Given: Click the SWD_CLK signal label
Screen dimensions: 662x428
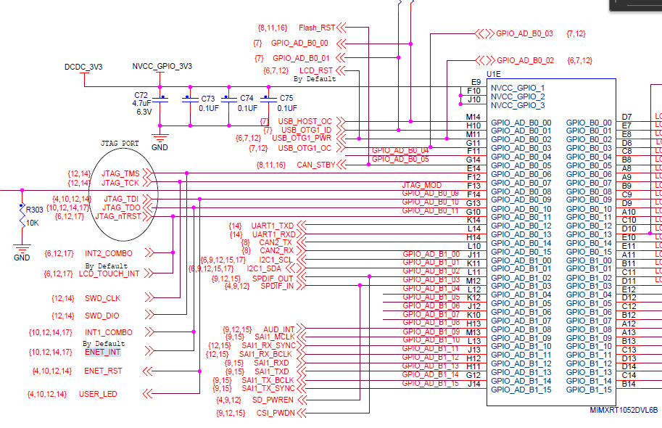Looking at the screenshot, I should click(x=102, y=299).
